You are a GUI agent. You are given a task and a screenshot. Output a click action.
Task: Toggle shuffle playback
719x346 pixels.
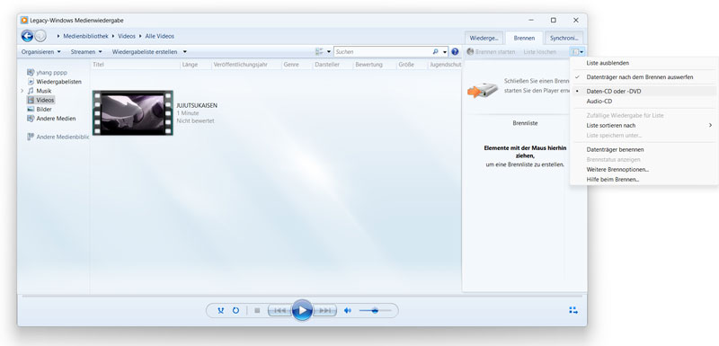(220, 310)
